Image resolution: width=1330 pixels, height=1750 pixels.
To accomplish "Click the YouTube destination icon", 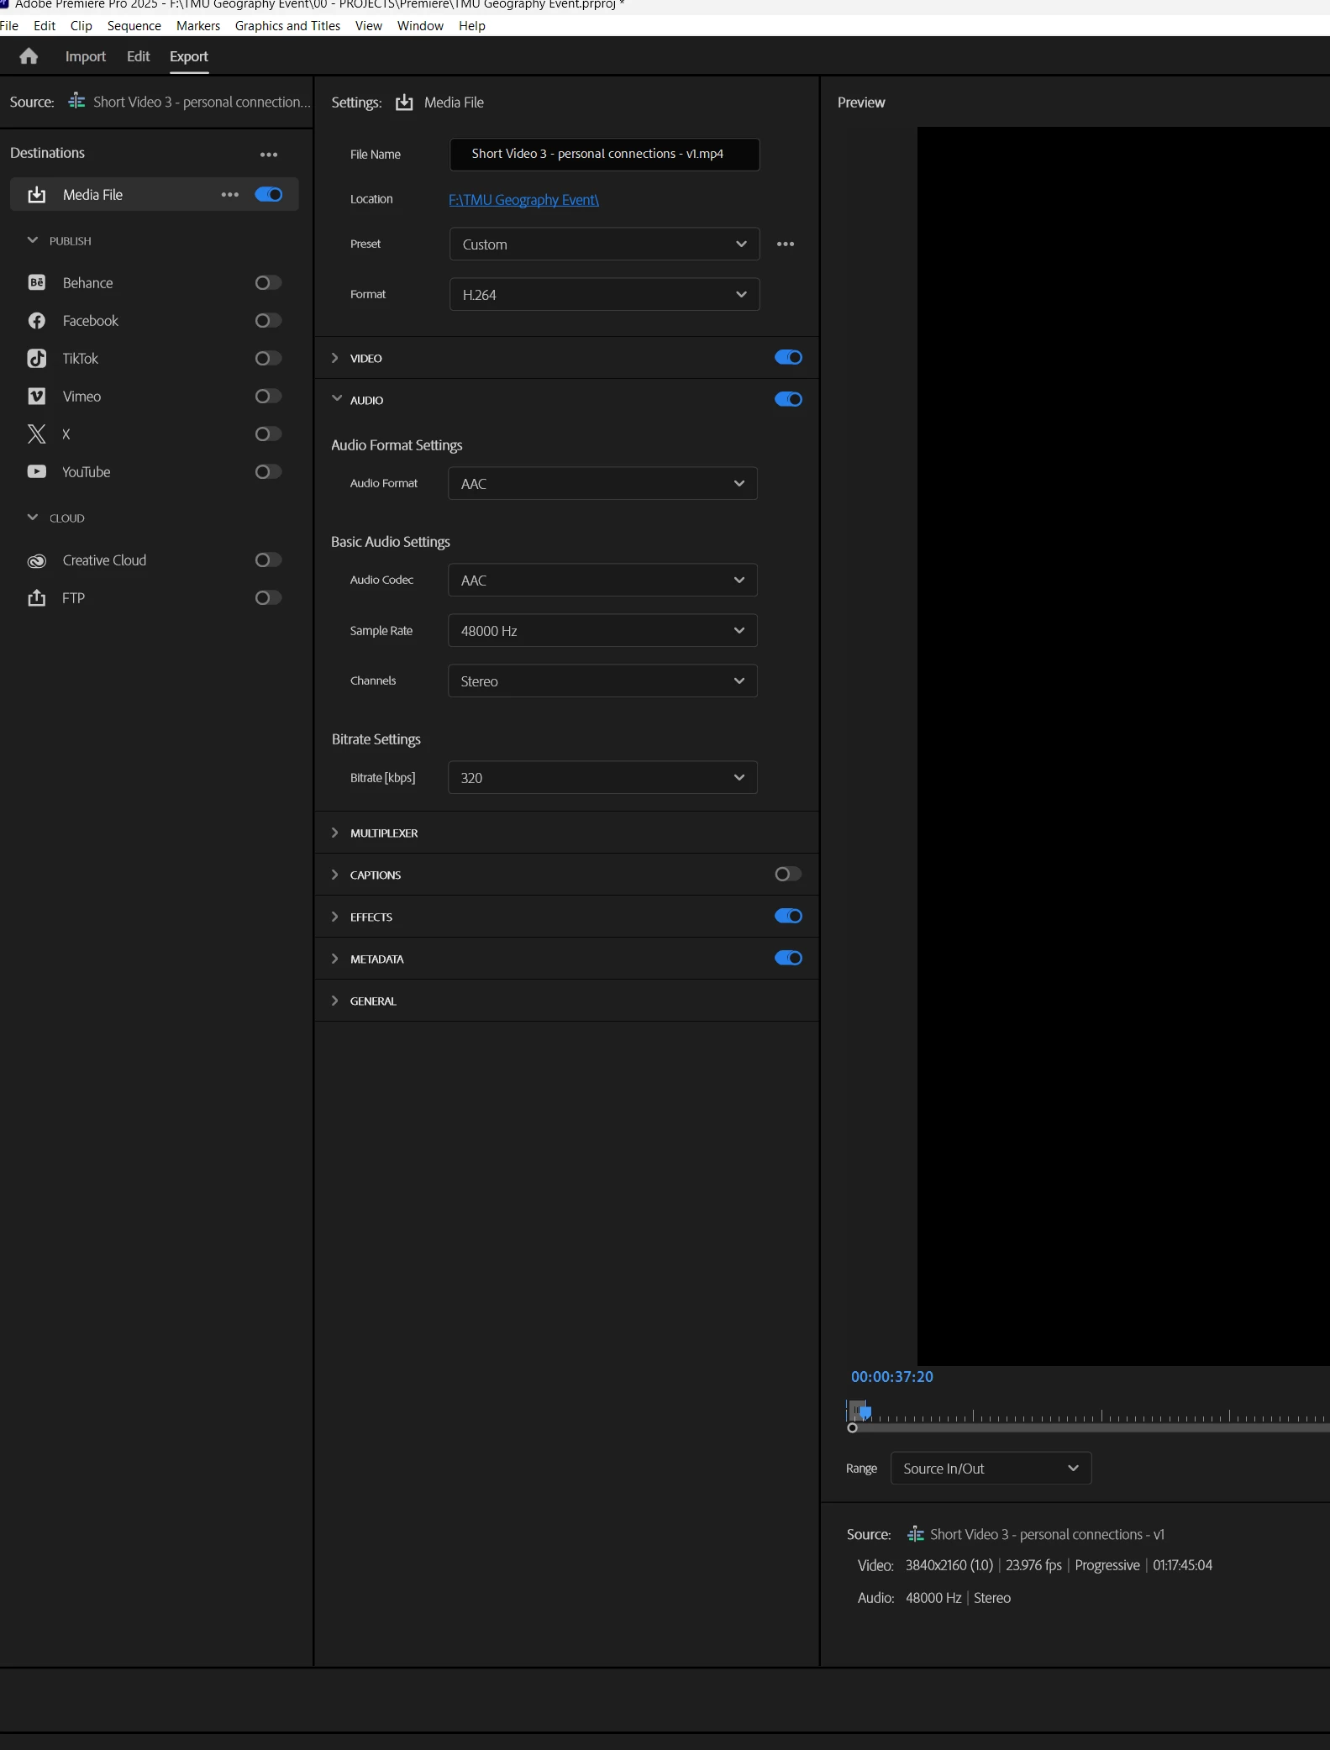I will point(36,472).
